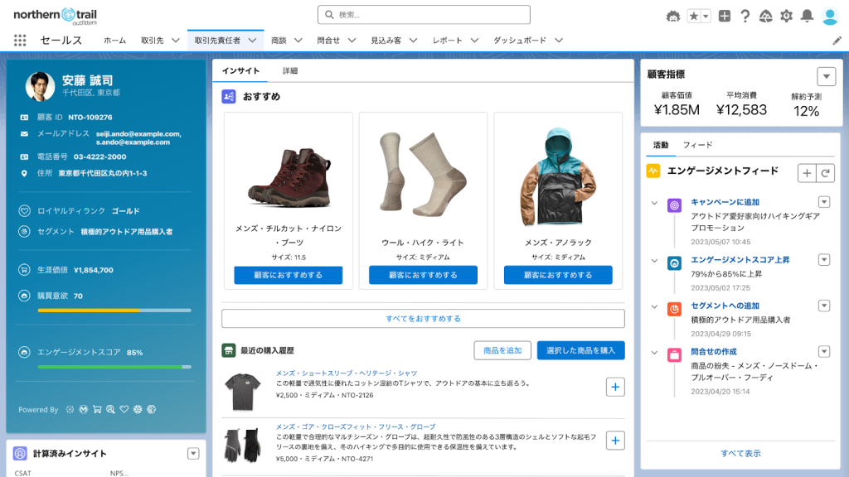The width and height of the screenshot is (849, 477).
Task: Collapse the engagement score increase item
Action: [654, 261]
